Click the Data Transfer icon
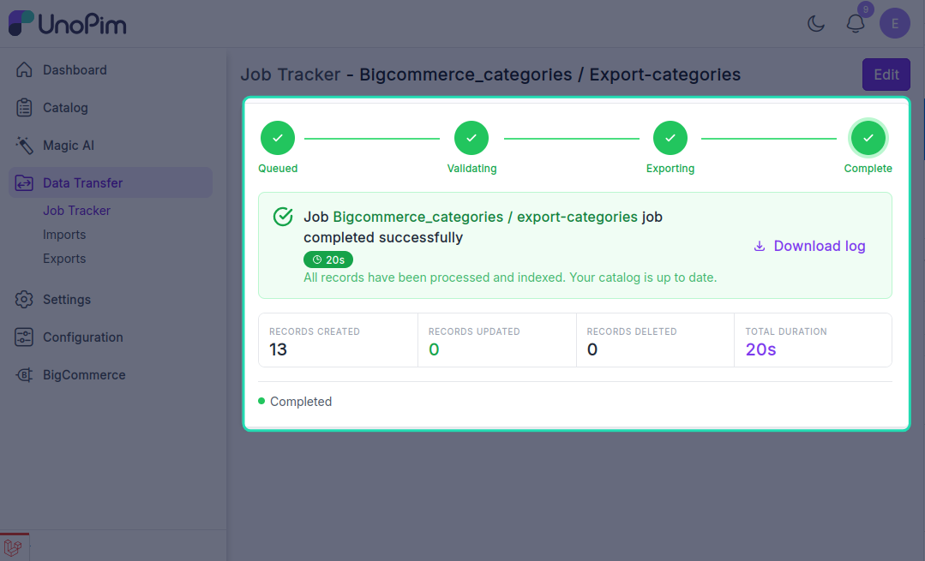Viewport: 925px width, 561px height. [24, 182]
